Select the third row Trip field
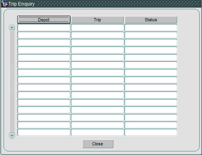The width and height of the screenshot is (202, 155). coord(97,43)
